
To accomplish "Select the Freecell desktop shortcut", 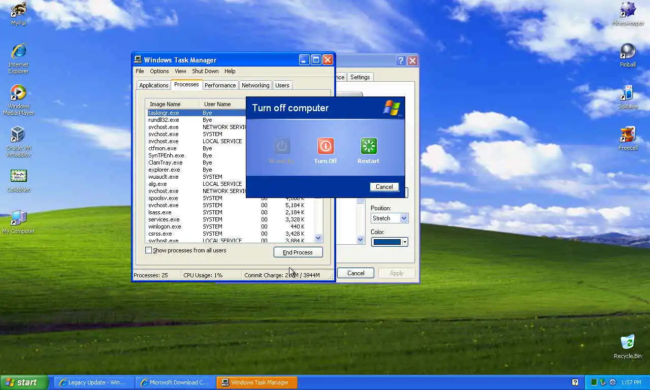I will [x=628, y=139].
